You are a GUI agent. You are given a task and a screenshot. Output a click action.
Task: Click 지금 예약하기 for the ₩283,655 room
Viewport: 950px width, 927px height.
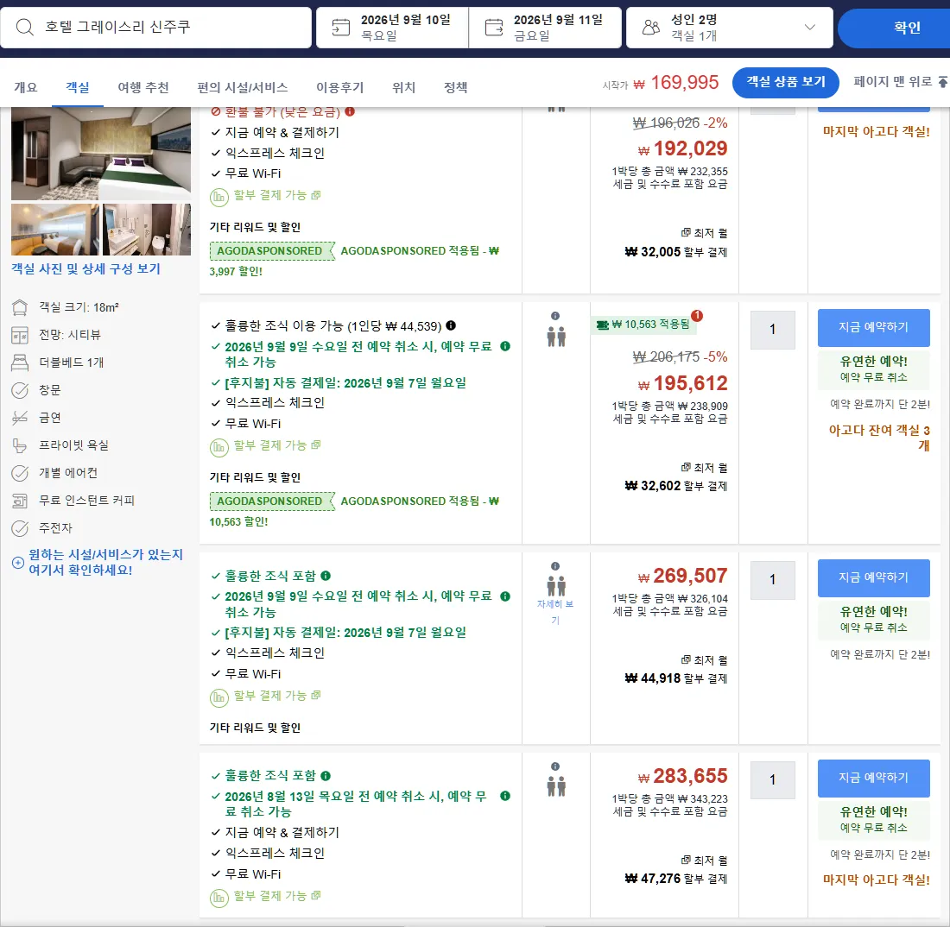pyautogui.click(x=874, y=778)
